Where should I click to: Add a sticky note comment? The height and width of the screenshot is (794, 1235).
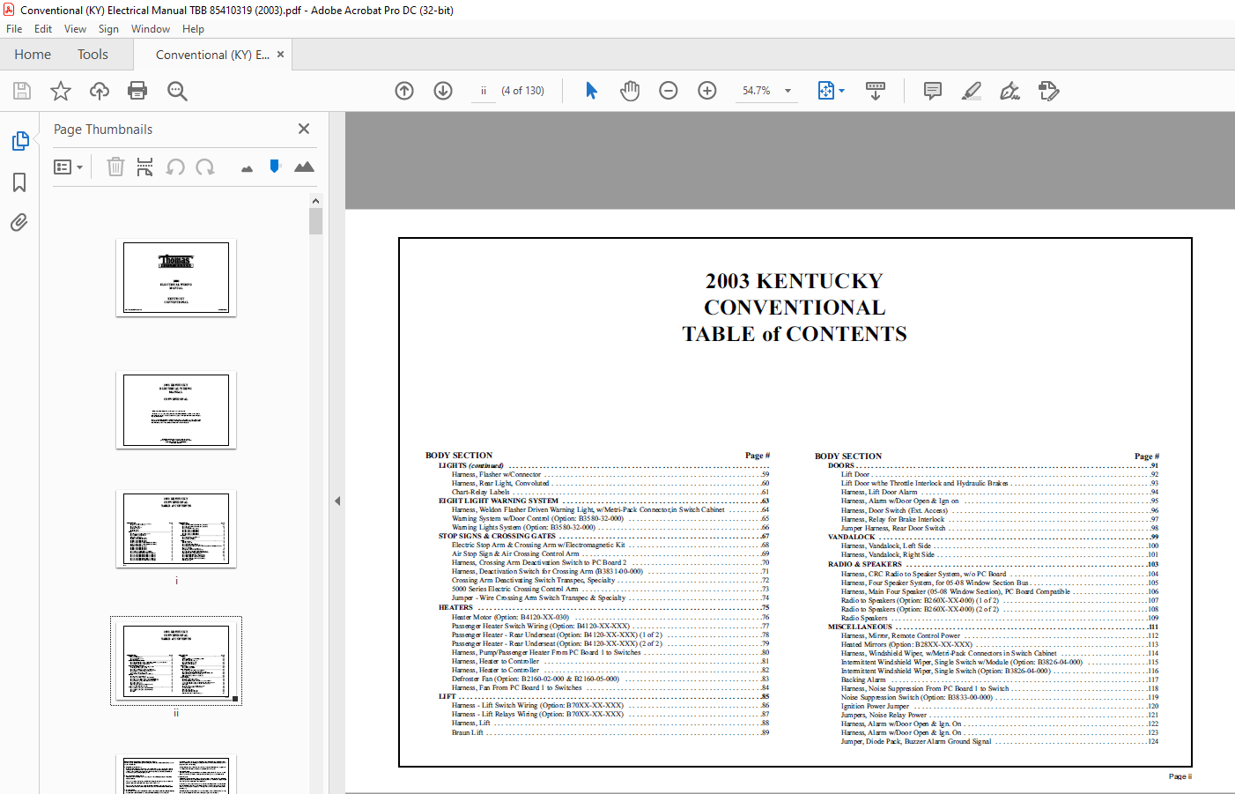(x=933, y=91)
